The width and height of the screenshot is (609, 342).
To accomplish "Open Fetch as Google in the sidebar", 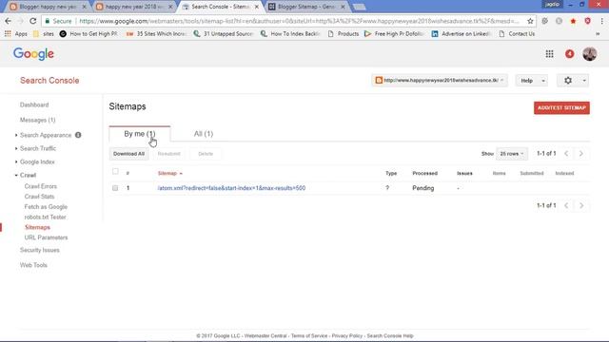I will pos(46,207).
